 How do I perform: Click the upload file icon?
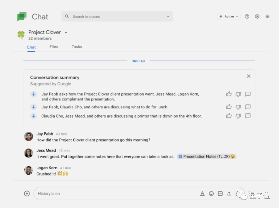tap(229, 193)
